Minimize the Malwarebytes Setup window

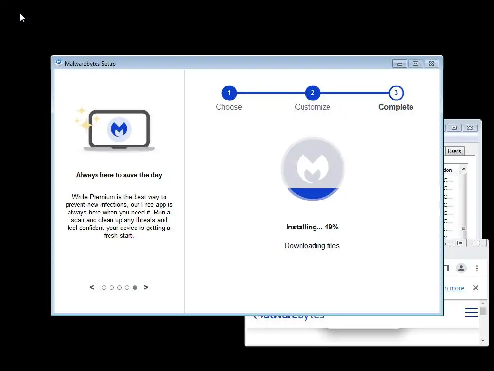pos(399,64)
